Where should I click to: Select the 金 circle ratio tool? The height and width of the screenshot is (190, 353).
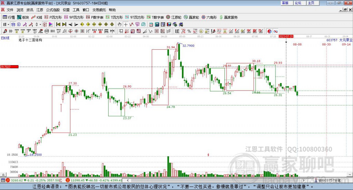point(201,31)
